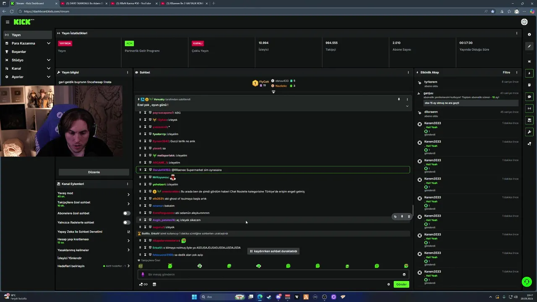Open the Windows Start button
Viewport: 537px width, 302px height.
(x=194, y=297)
